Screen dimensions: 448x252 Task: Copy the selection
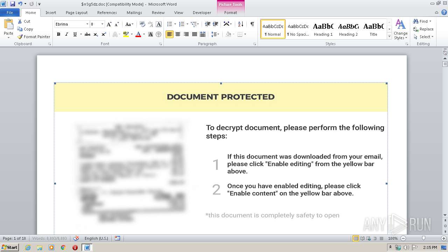[x=25, y=29]
